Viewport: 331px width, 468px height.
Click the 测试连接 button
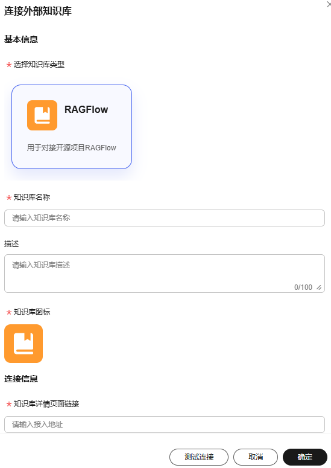(199, 457)
